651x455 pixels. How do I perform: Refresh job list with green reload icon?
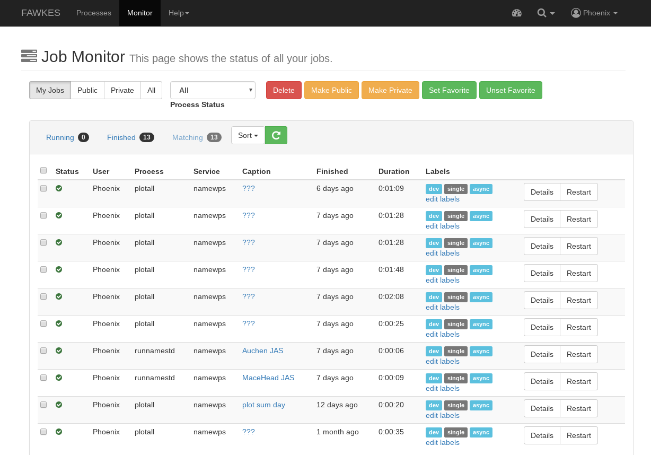coord(276,135)
